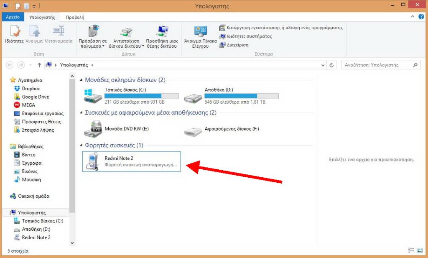428x258 pixels.
Task: Open the Help question mark icon
Action: pos(421,17)
